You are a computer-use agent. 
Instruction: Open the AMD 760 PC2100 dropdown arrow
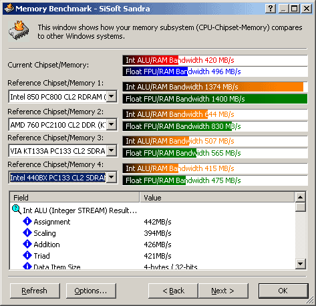[112, 124]
